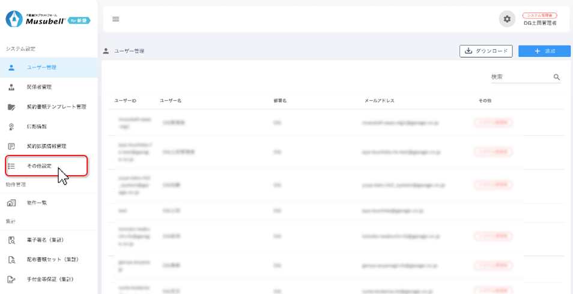
Task: Click the list icon for その他設定
Action: [11, 166]
